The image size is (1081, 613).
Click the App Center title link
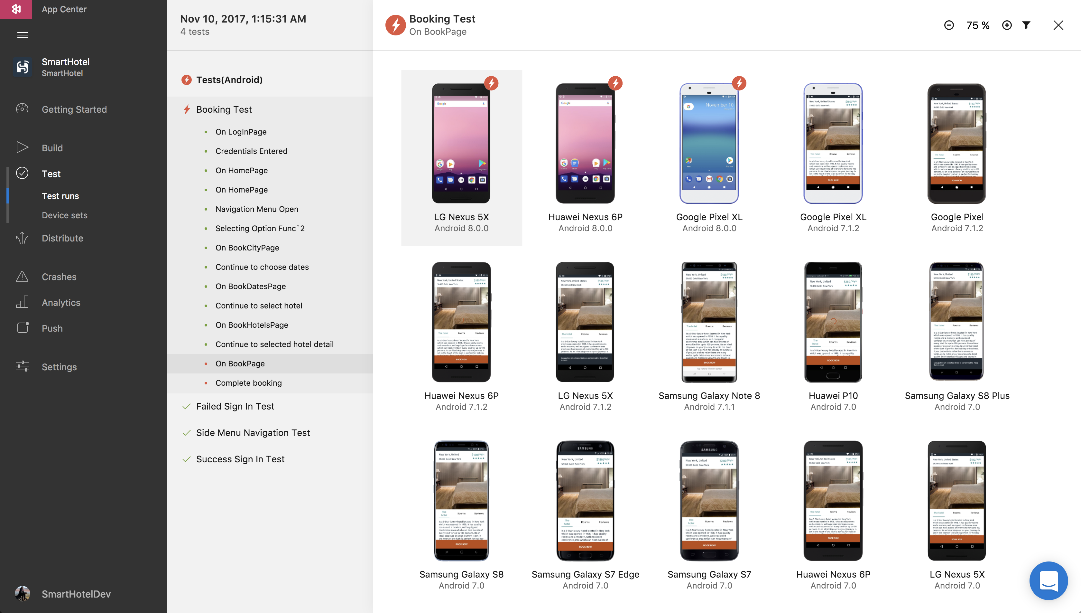pyautogui.click(x=64, y=9)
